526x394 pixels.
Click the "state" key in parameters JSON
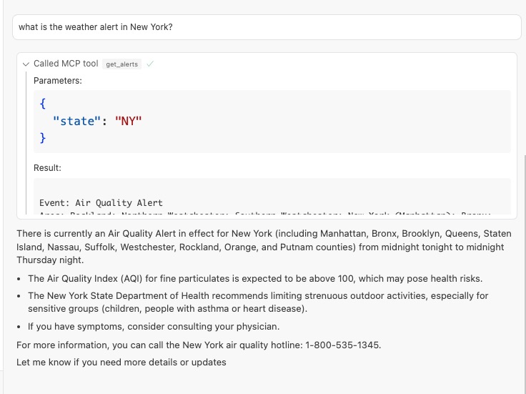[x=77, y=121]
